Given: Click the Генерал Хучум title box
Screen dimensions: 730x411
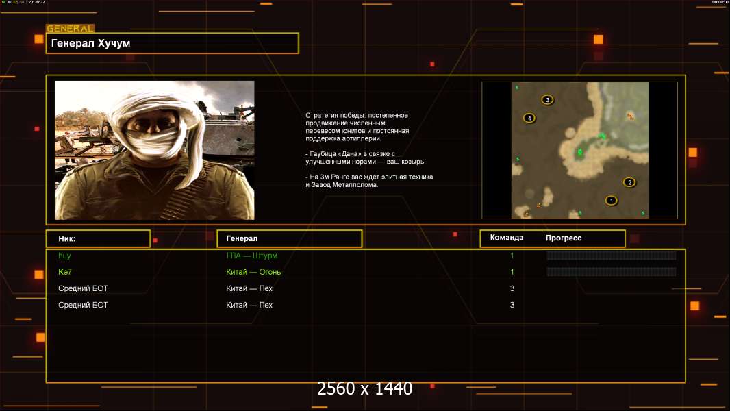Looking at the screenshot, I should tap(172, 43).
